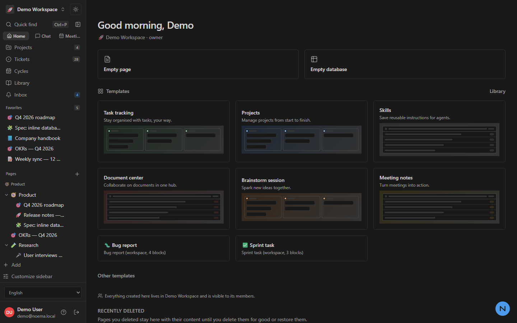This screenshot has width=517, height=323.
Task: Open the Meetings tab
Action: point(70,36)
